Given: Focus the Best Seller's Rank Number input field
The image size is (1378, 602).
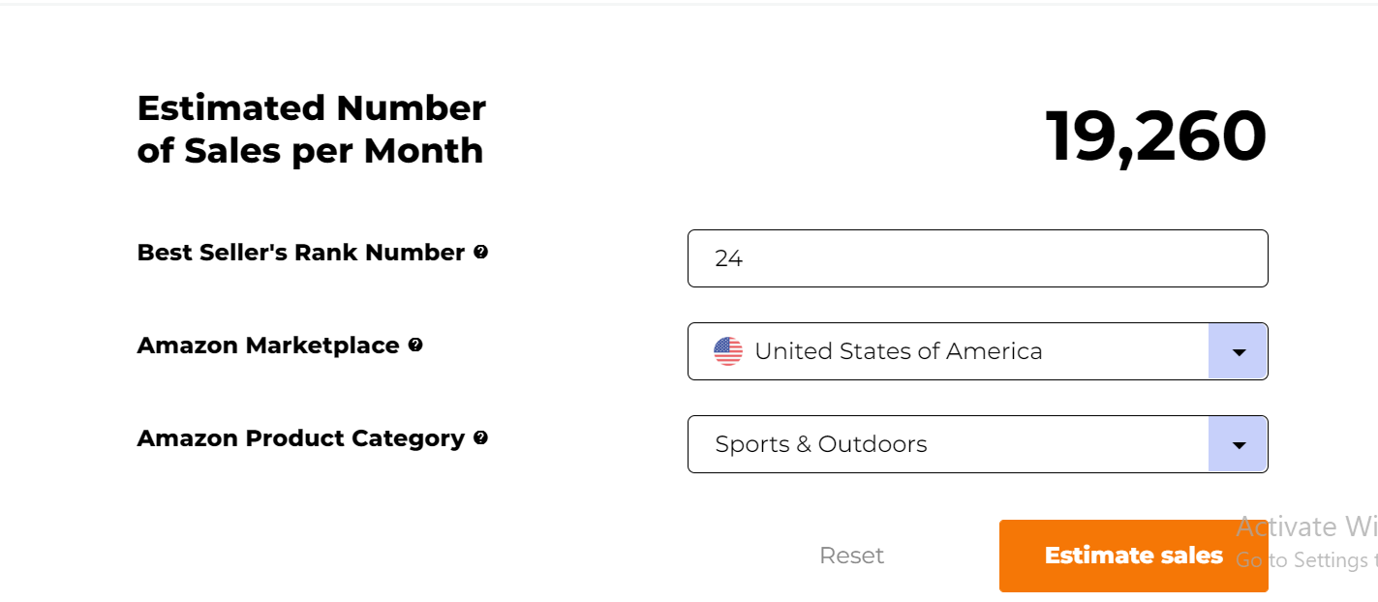Looking at the screenshot, I should click(977, 258).
